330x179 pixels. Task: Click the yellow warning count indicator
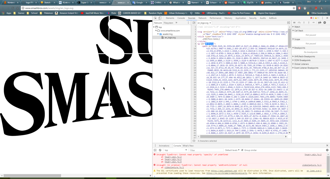point(317,18)
